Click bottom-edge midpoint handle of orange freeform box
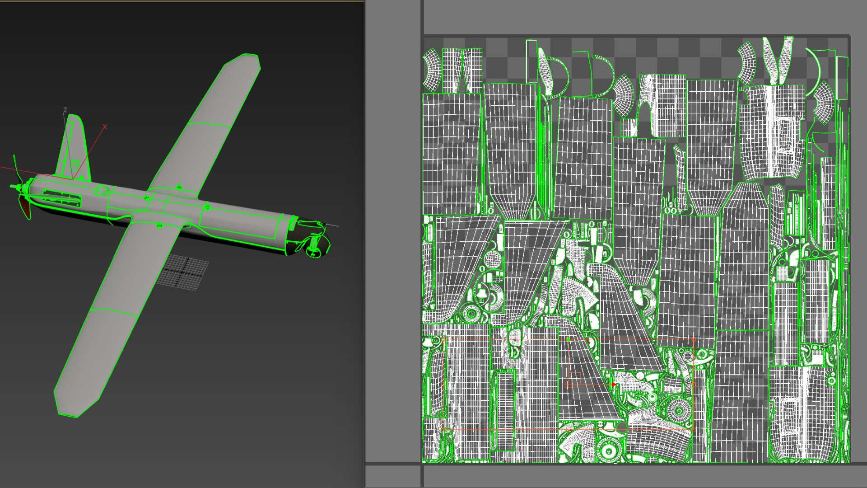This screenshot has height=488, width=867. [x=569, y=429]
